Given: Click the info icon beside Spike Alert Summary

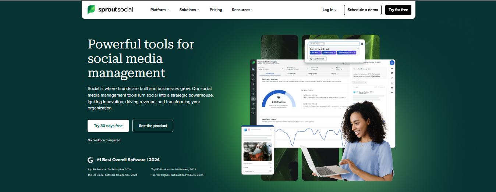Looking at the screenshot, I should [x=369, y=69].
